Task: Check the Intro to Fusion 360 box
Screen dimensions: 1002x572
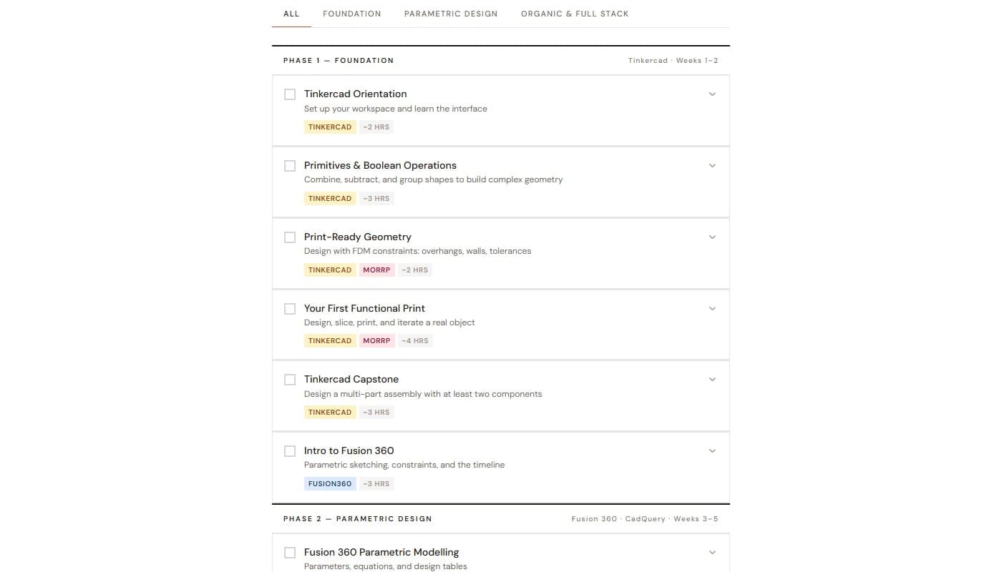Action: [290, 451]
